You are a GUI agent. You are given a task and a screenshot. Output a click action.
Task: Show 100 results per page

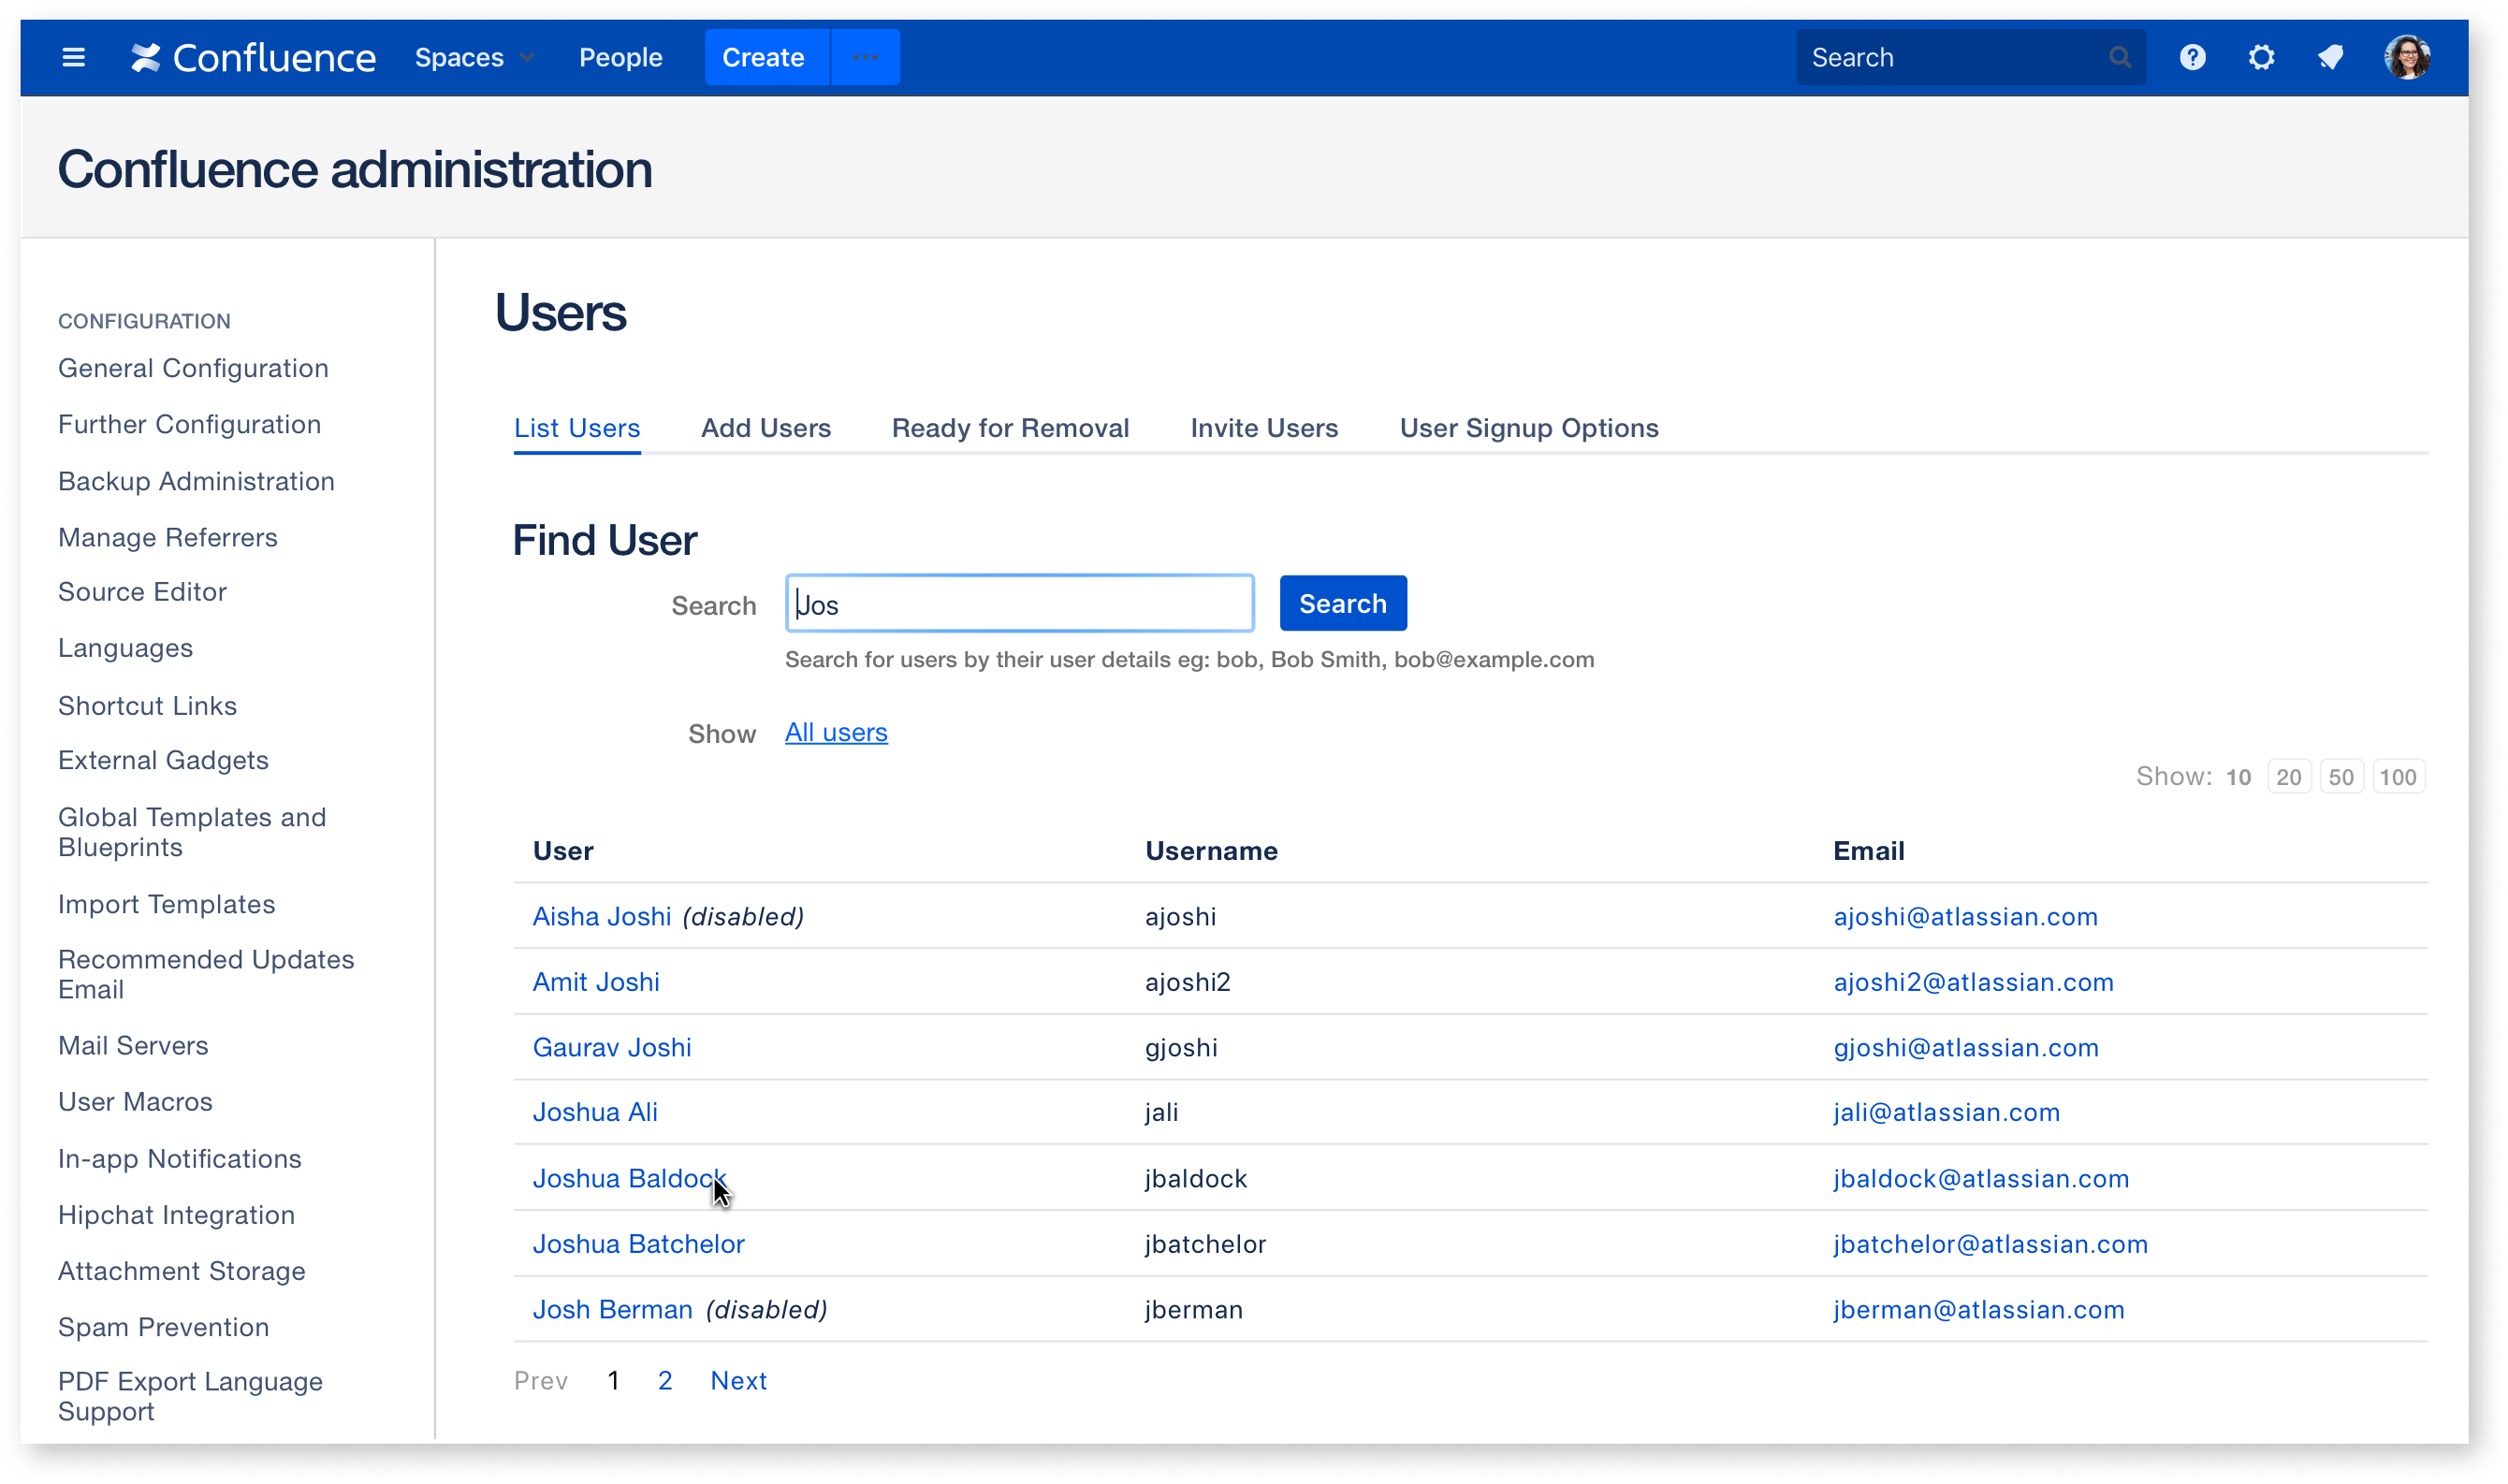click(x=2398, y=777)
